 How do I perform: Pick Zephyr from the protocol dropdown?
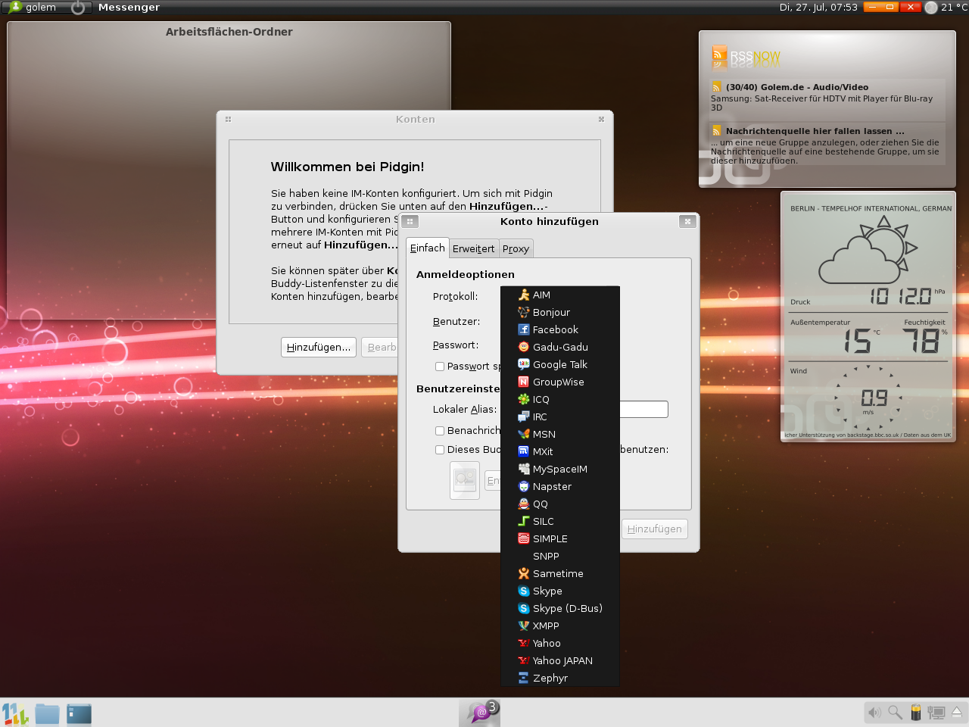[550, 678]
